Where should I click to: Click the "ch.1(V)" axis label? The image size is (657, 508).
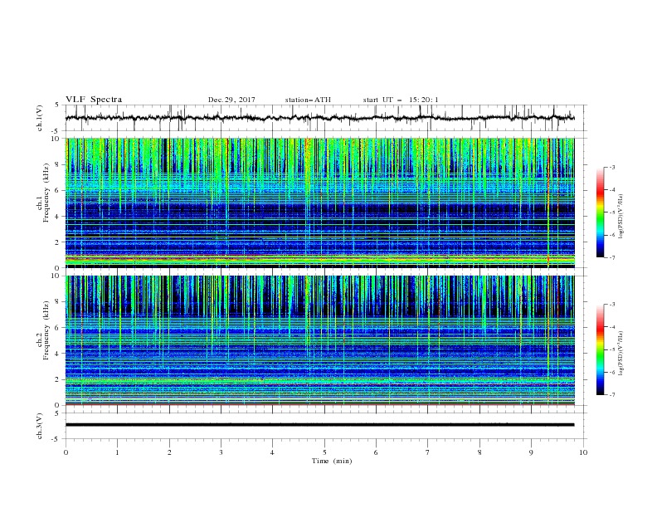coord(40,118)
